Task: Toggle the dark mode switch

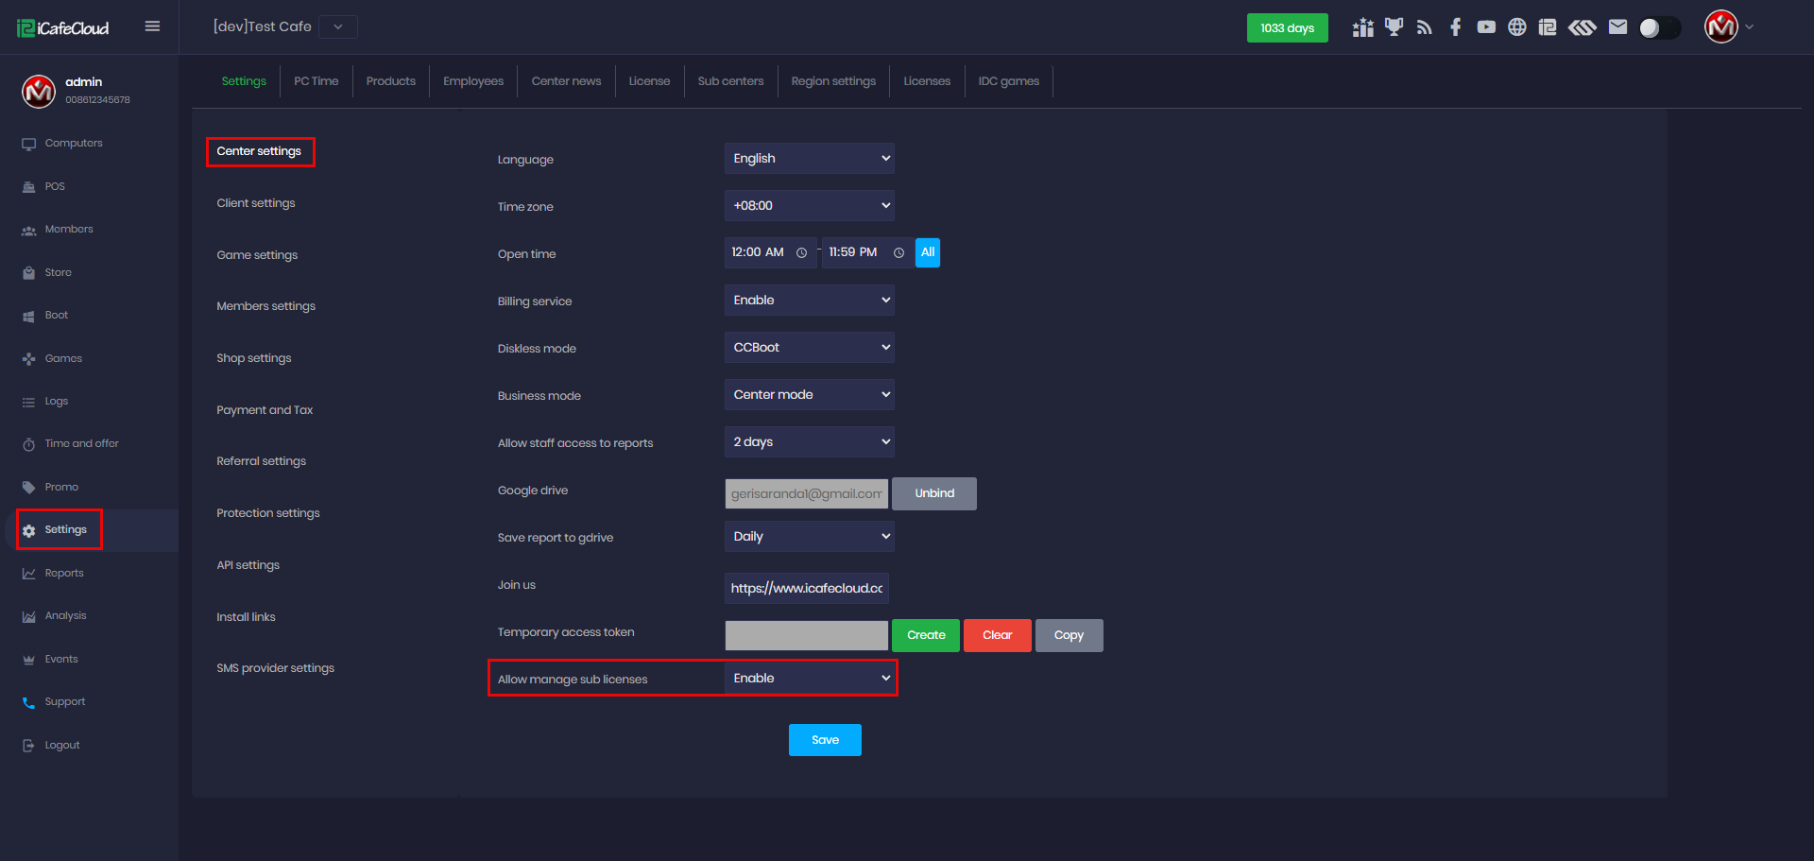Action: pos(1659,27)
